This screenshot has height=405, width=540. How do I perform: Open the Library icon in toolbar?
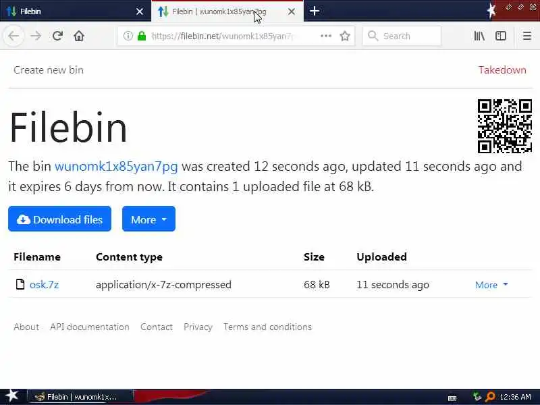tap(479, 36)
